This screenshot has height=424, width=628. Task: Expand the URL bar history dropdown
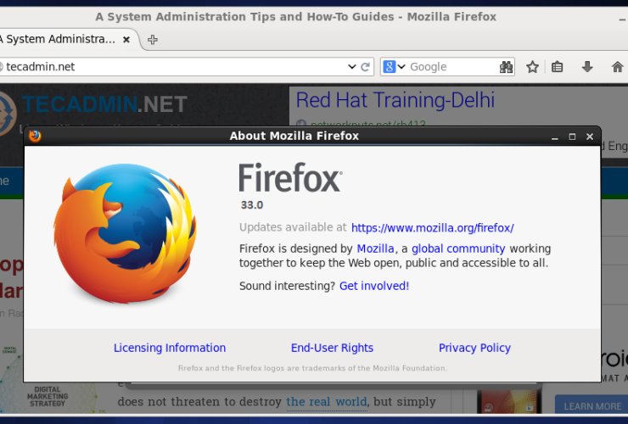(352, 67)
